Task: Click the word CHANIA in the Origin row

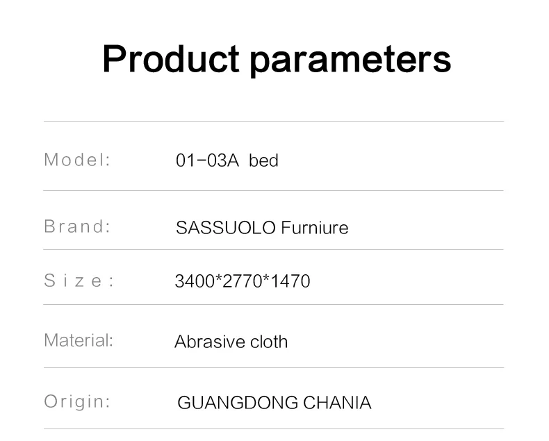Action: (x=336, y=403)
